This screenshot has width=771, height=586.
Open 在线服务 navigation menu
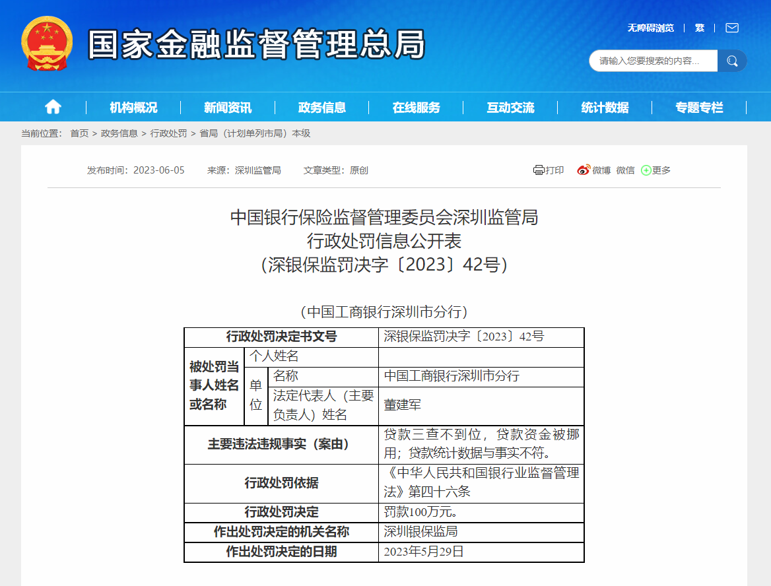tap(417, 107)
